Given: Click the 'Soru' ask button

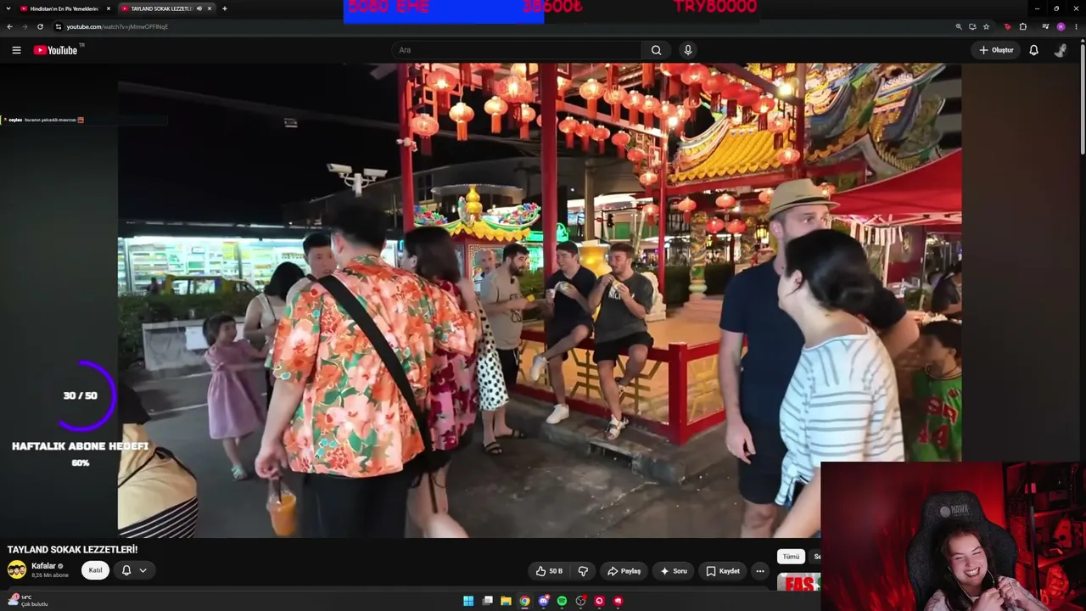Looking at the screenshot, I should click(x=674, y=571).
